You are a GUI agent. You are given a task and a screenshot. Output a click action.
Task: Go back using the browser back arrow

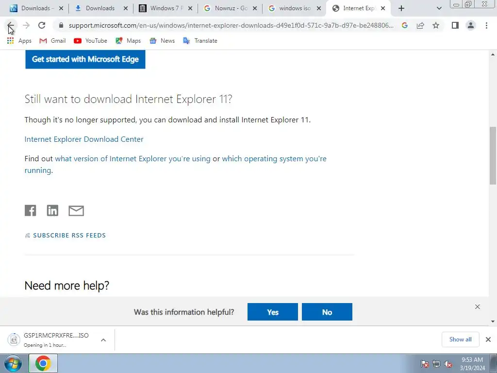[11, 25]
